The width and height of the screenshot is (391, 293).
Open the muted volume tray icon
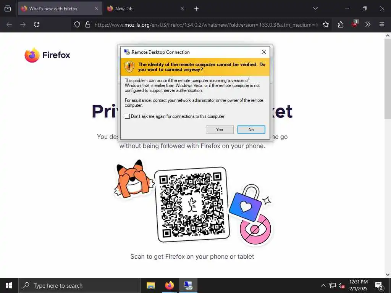(342, 285)
